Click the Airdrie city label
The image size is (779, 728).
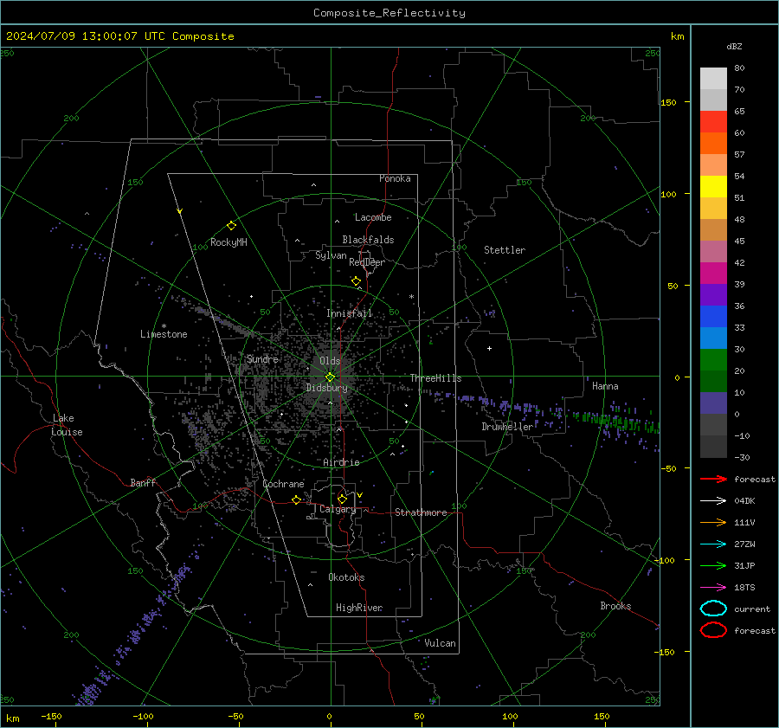pos(341,462)
